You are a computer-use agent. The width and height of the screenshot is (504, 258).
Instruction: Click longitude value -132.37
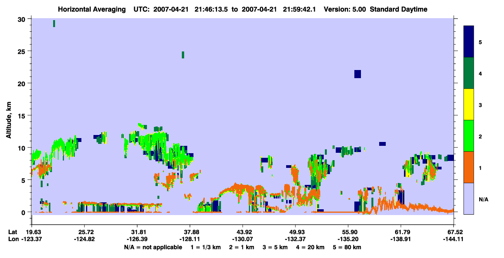click(295, 239)
